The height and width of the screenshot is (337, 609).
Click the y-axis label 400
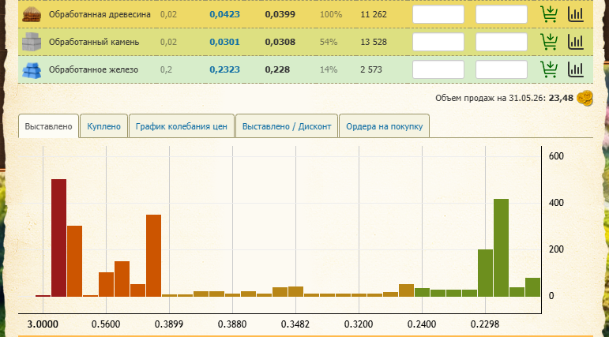point(556,203)
